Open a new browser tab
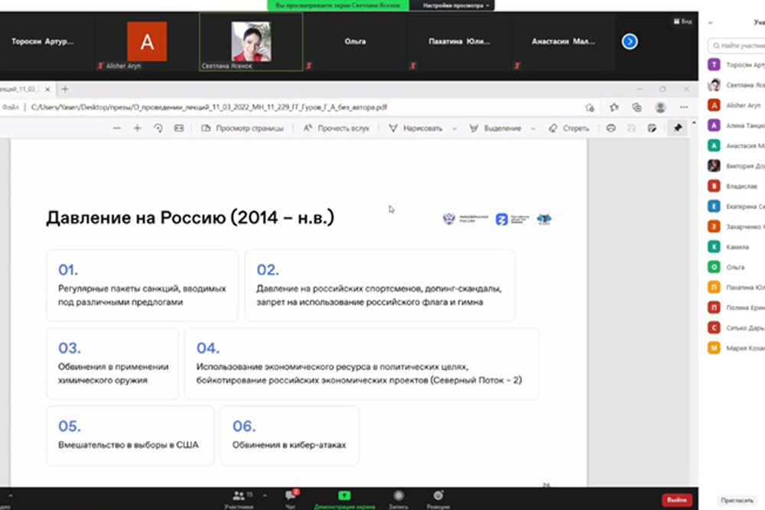Screen dimensions: 765x510 65,89
